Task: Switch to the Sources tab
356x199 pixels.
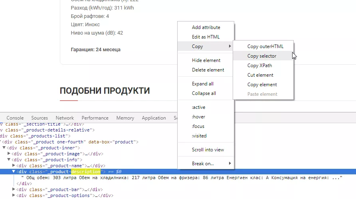Action: coord(40,118)
